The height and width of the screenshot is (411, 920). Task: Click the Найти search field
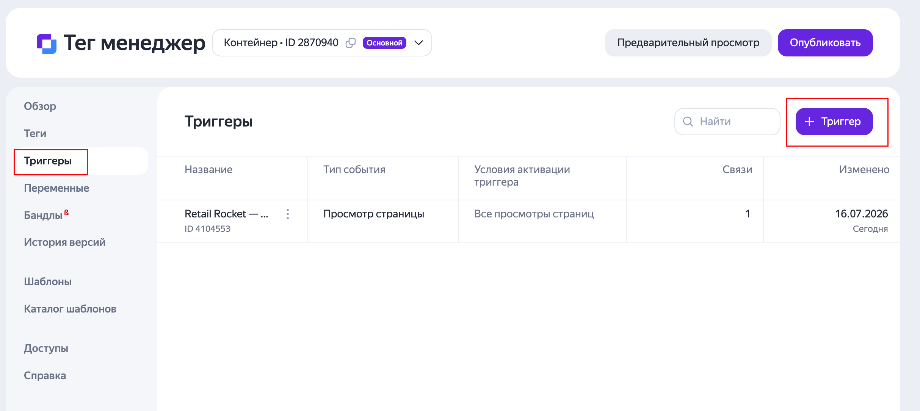coord(727,122)
